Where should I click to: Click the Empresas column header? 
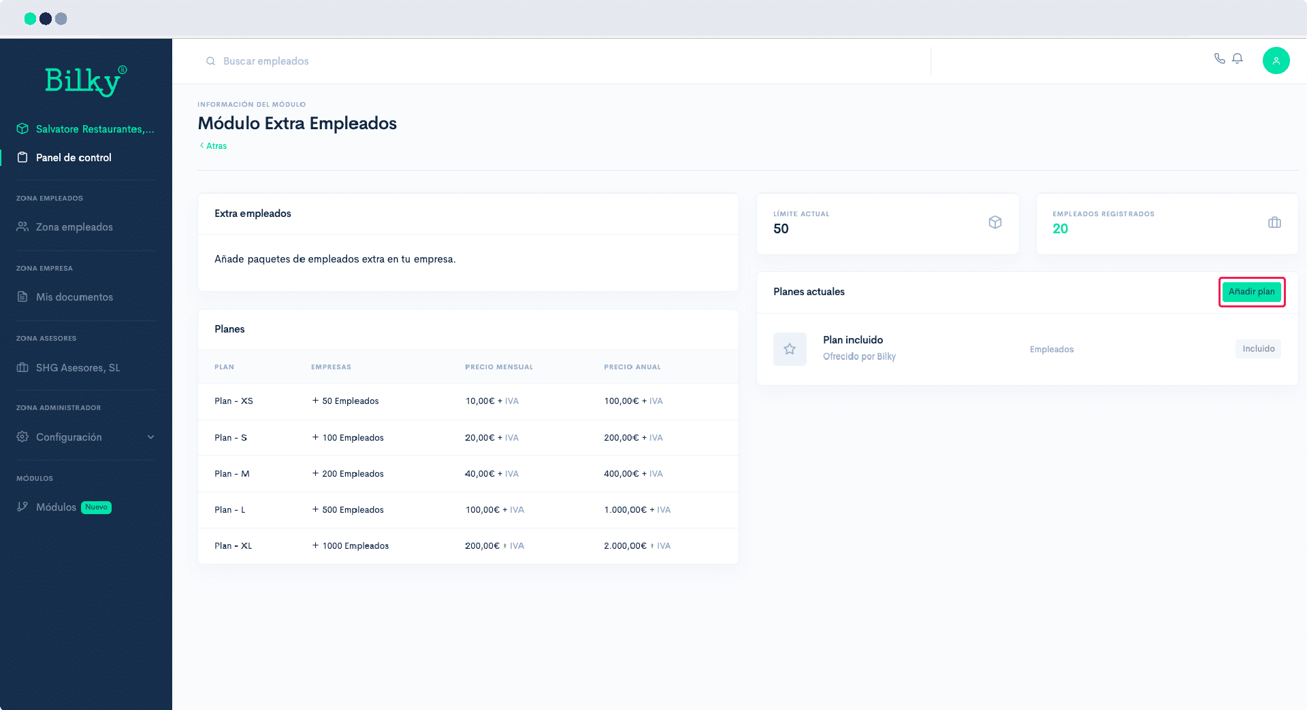(331, 367)
